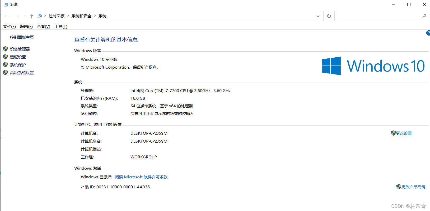Screen dimensions: 430x211
Task: Expand chevron after 控制面板 breadcrumb
Action: (68, 16)
